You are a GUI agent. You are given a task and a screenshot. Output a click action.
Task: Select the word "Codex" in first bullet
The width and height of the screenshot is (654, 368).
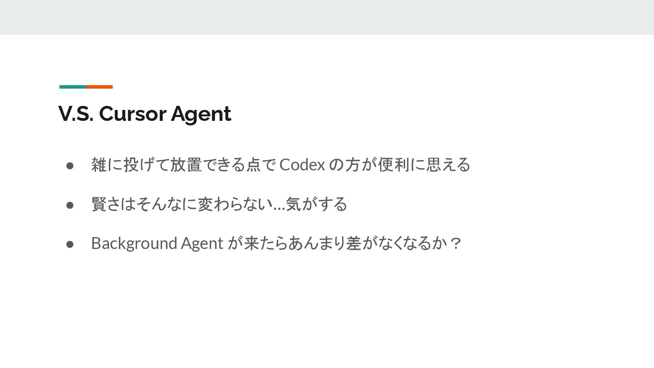(302, 164)
